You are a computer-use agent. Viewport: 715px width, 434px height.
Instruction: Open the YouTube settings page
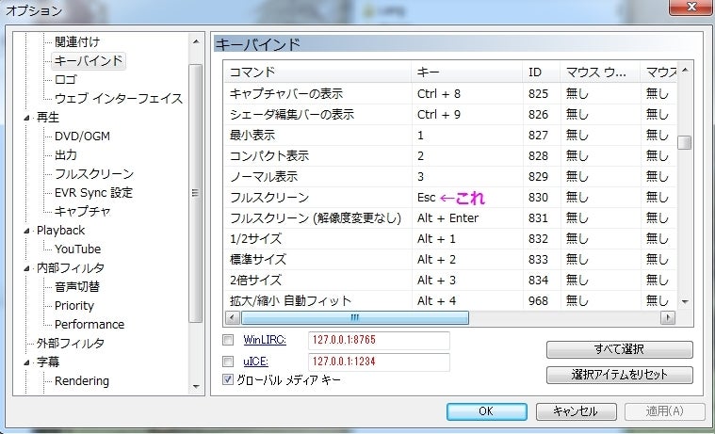click(77, 249)
